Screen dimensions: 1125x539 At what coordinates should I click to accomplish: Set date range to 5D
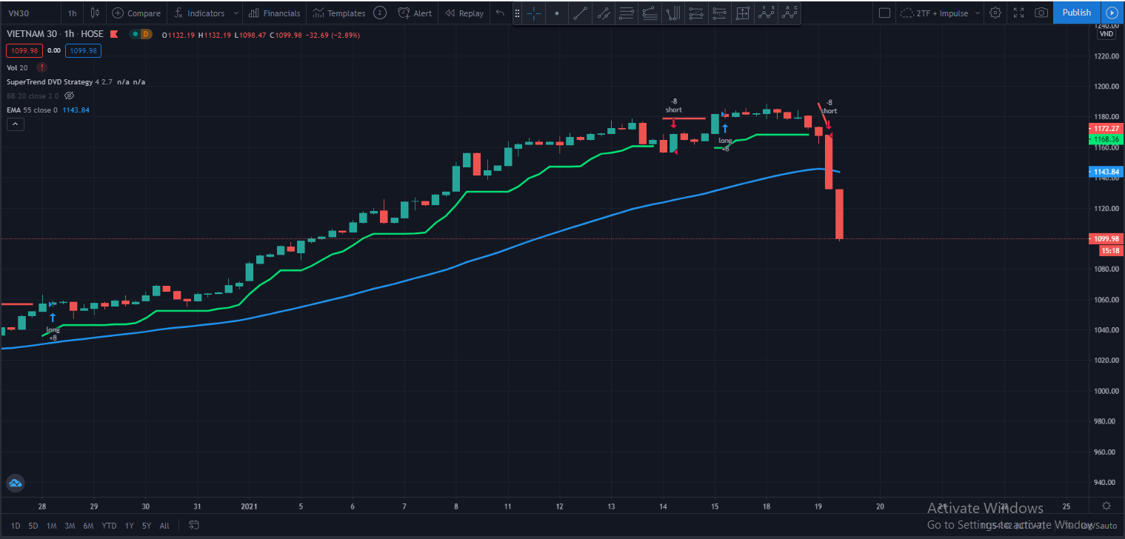coord(33,526)
